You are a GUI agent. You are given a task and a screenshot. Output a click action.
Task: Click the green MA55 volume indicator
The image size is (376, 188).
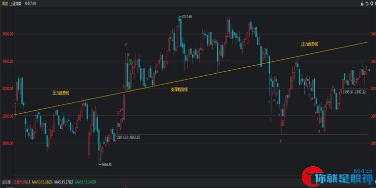[x=86, y=182]
